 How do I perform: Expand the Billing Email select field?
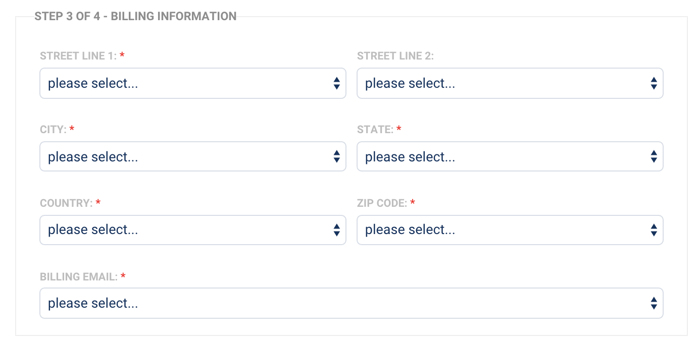(x=351, y=303)
